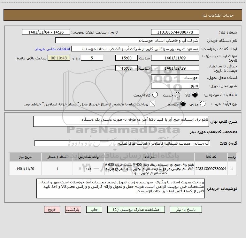Viewport: 246px width, 238px height.
Task: Click the بازگشت back button
Action: [73, 210]
